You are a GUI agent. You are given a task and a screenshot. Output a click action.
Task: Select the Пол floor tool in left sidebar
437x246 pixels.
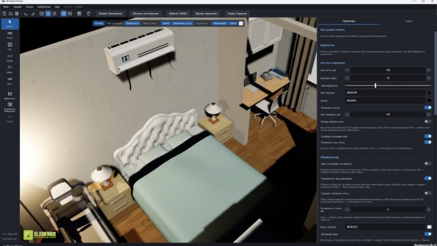(10, 46)
